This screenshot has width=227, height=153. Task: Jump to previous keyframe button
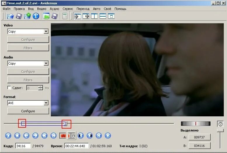point(44,136)
